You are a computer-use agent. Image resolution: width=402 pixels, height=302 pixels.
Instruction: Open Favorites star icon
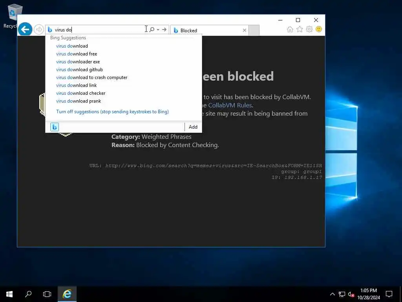tap(300, 29)
